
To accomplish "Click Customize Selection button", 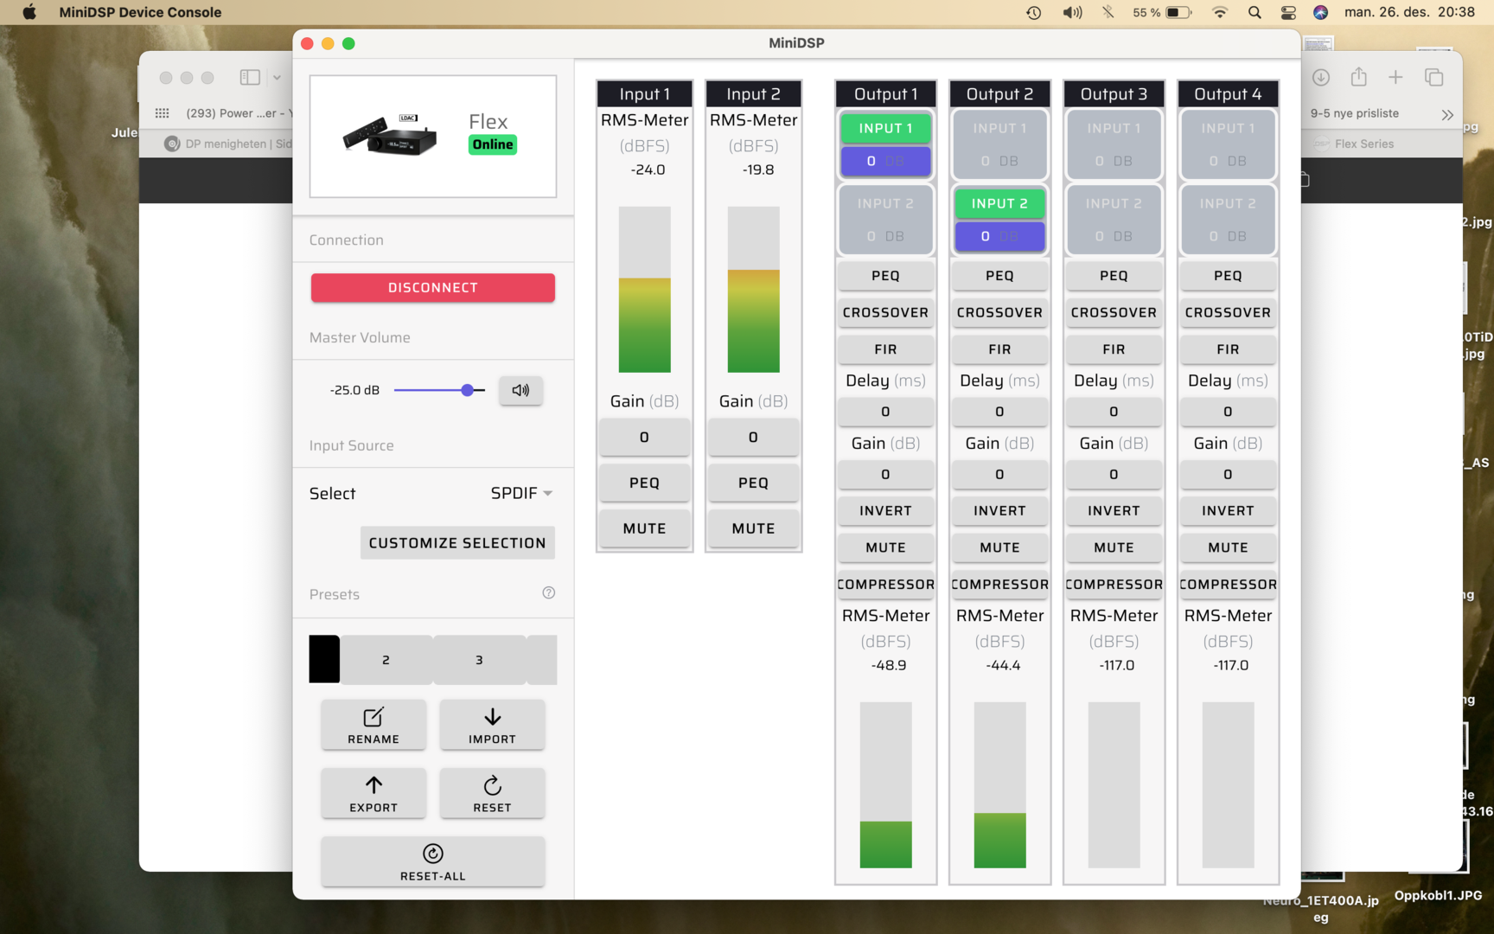I will pos(457,543).
